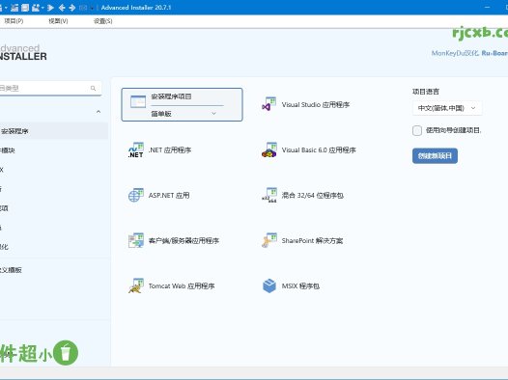Select the ASP.NET 应用 globe icon
Image resolution: width=508 pixels, height=380 pixels.
(136, 195)
